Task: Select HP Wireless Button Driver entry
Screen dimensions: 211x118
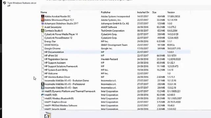Action: point(57,77)
